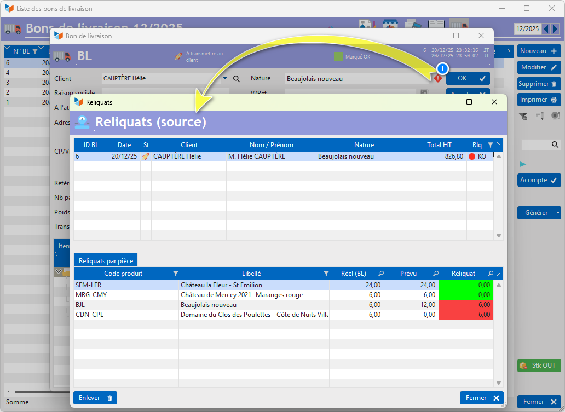Click the delivery truck icon in toolbar
This screenshot has height=412, width=565.
(459, 25)
